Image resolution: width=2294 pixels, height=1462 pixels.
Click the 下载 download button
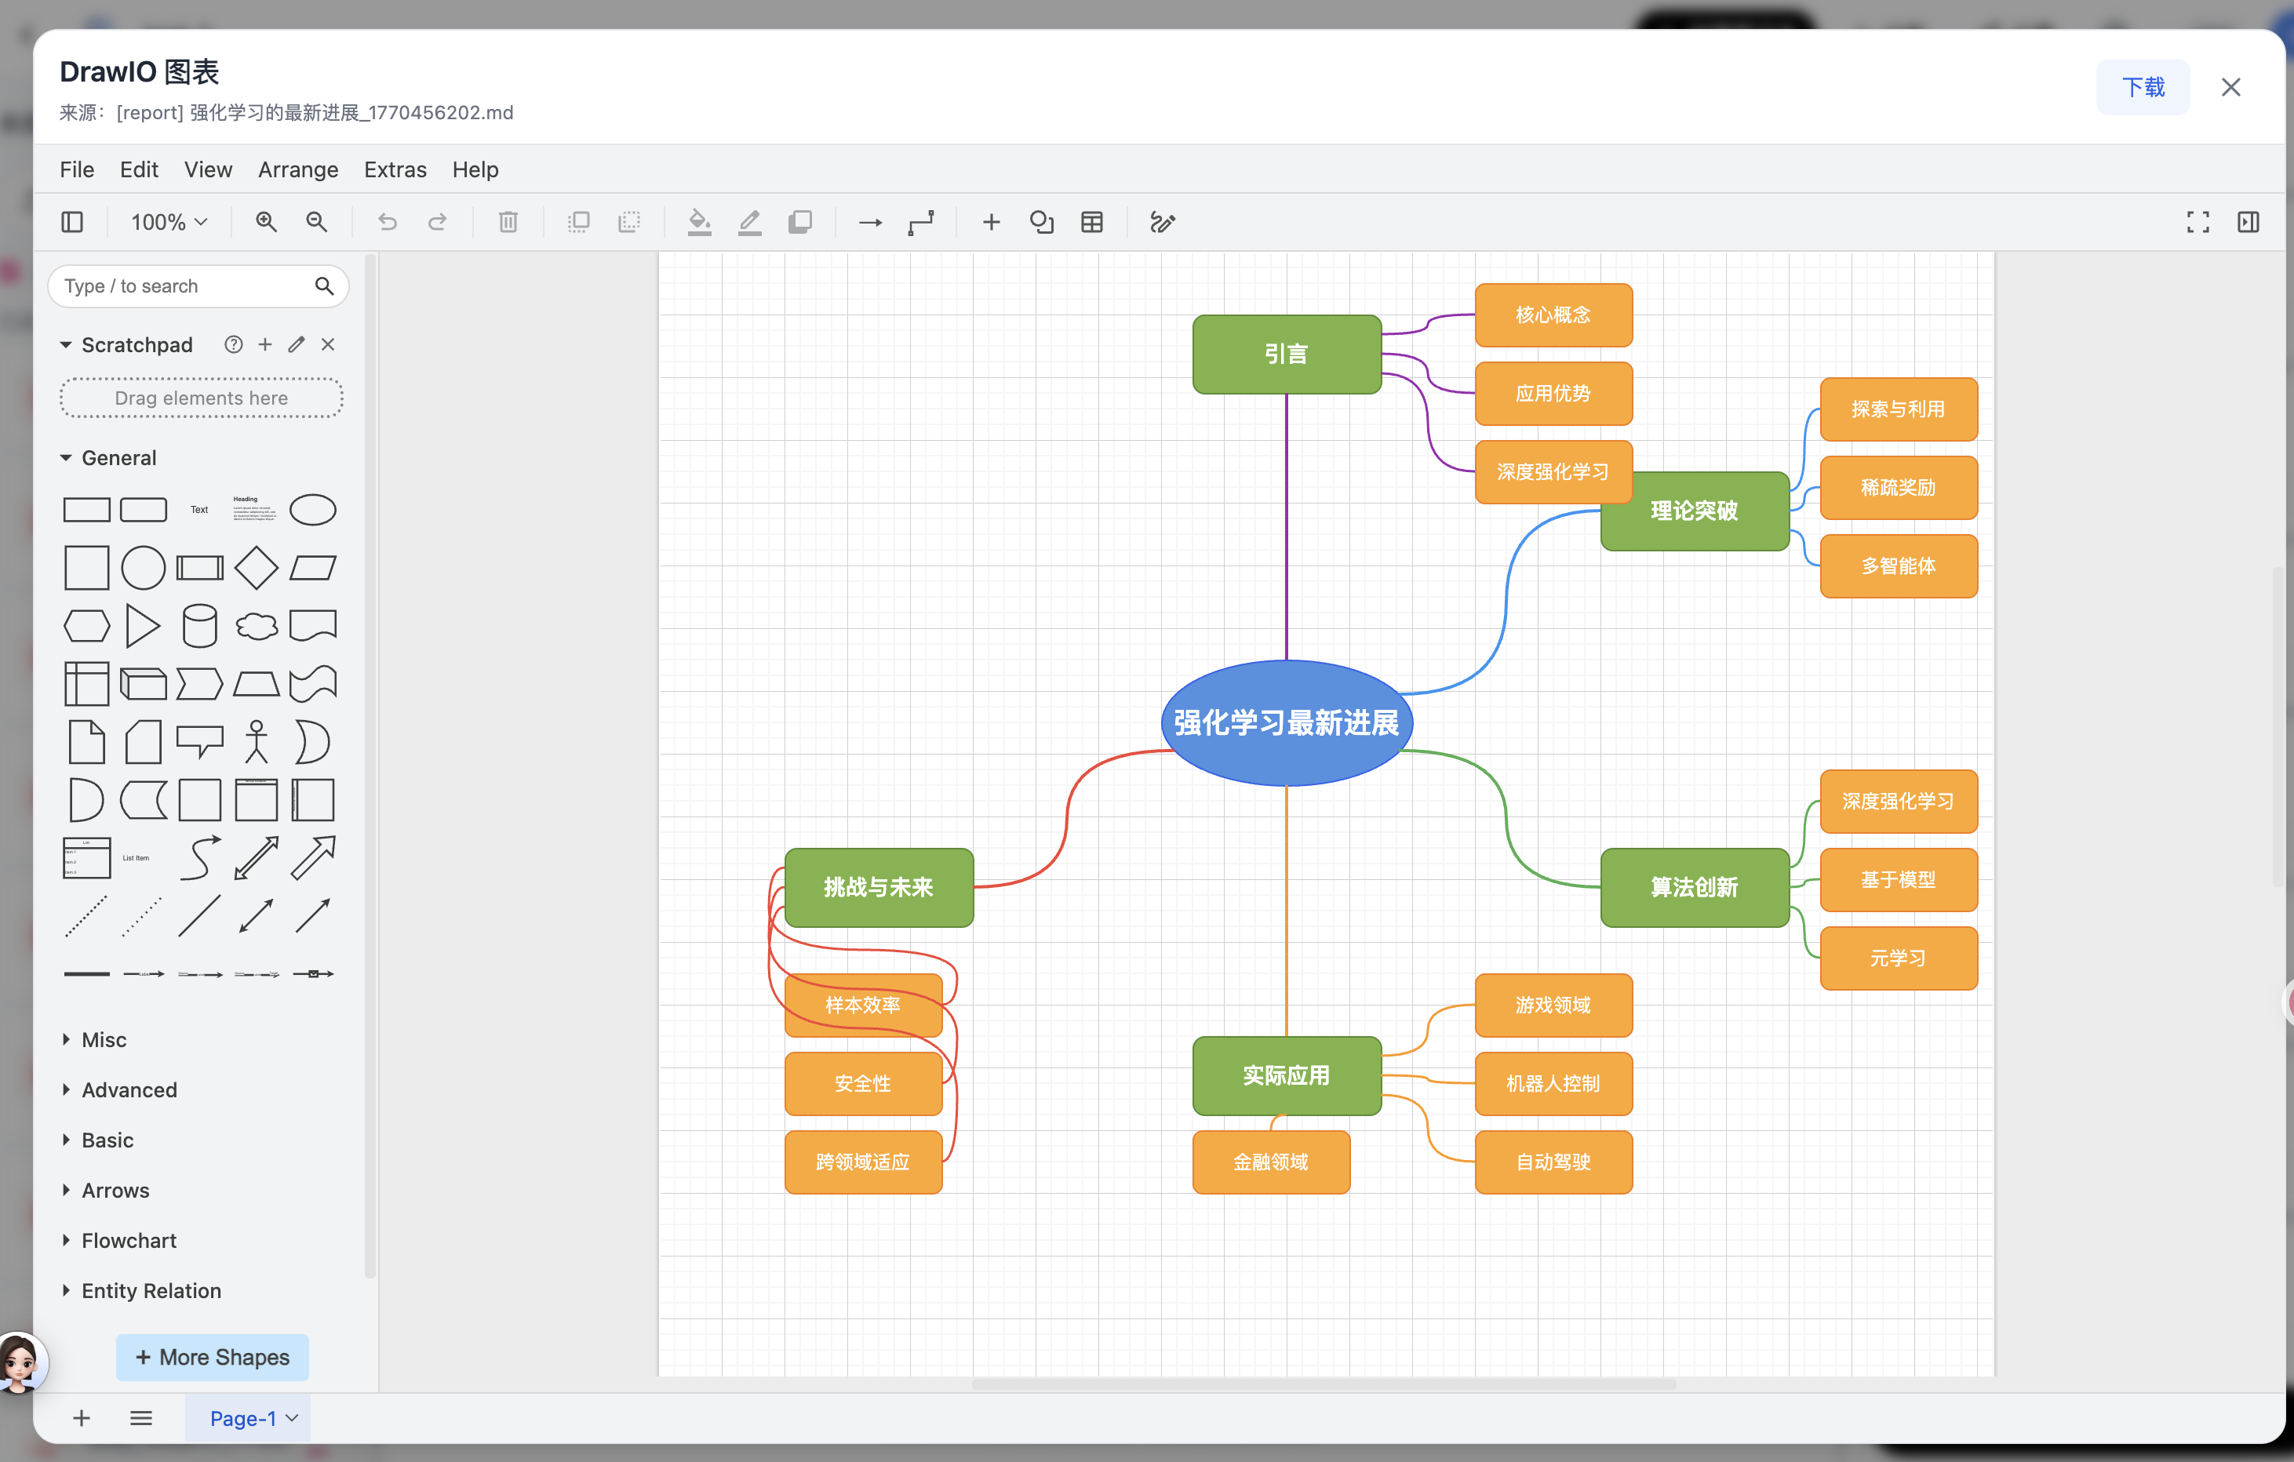pyautogui.click(x=2143, y=87)
